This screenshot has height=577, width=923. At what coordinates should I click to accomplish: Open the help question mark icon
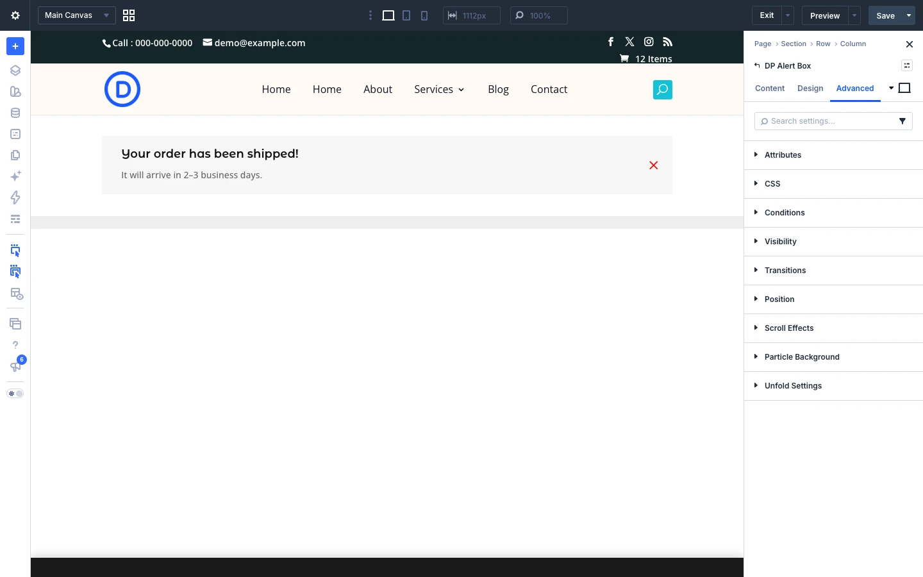pos(15,345)
